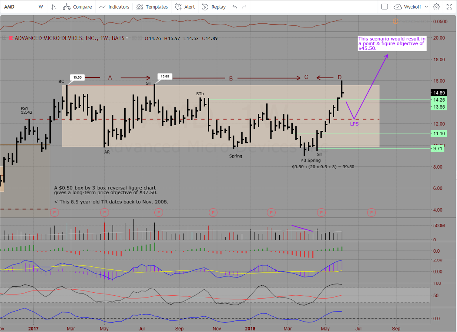Click the orange circle marker in top pane
Screen dimensions: 457x332
click(395, 21)
